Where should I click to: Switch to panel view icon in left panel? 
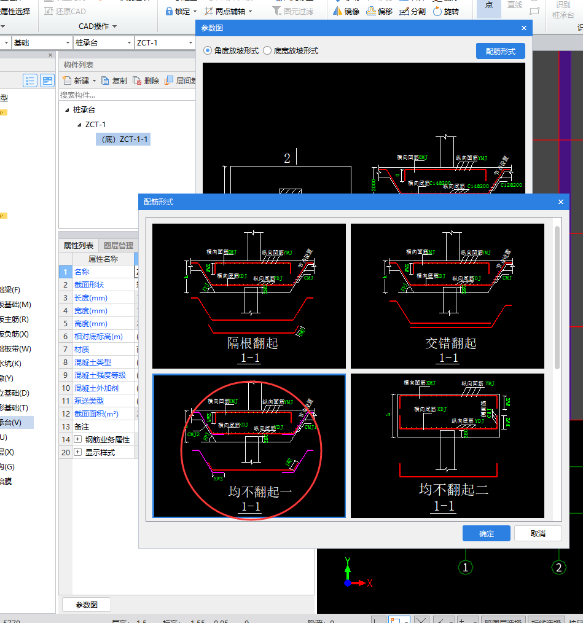coord(47,80)
